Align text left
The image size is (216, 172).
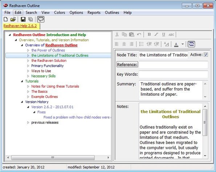[x=117, y=44]
